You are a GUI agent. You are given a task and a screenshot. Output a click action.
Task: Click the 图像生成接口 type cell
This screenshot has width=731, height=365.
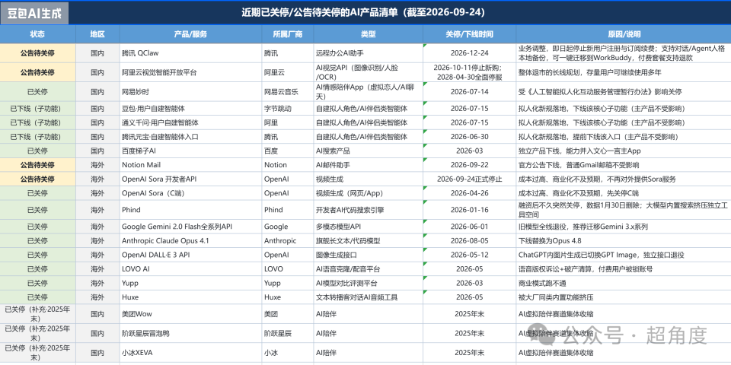tap(369, 255)
